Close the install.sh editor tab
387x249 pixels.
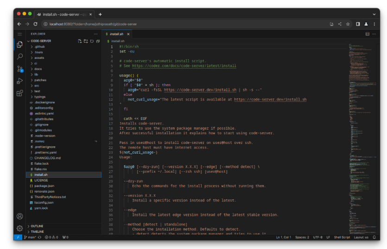[x=128, y=34]
